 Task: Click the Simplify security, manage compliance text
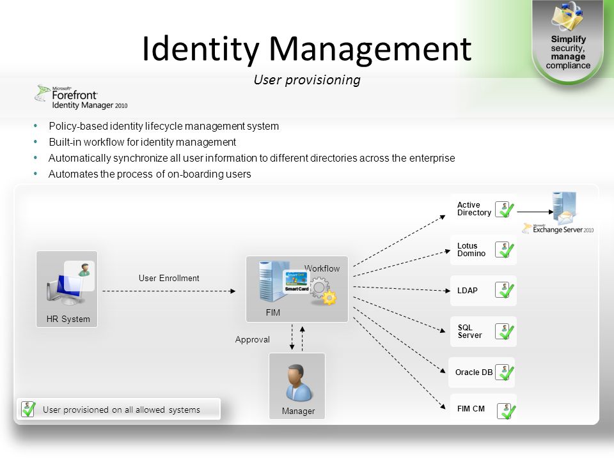click(x=568, y=52)
